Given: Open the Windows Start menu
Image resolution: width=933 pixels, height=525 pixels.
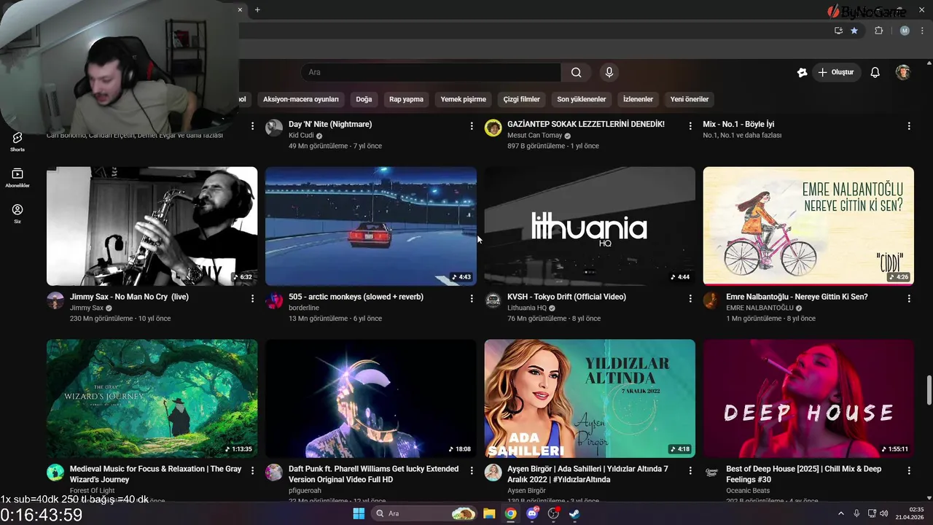Looking at the screenshot, I should 359,513.
